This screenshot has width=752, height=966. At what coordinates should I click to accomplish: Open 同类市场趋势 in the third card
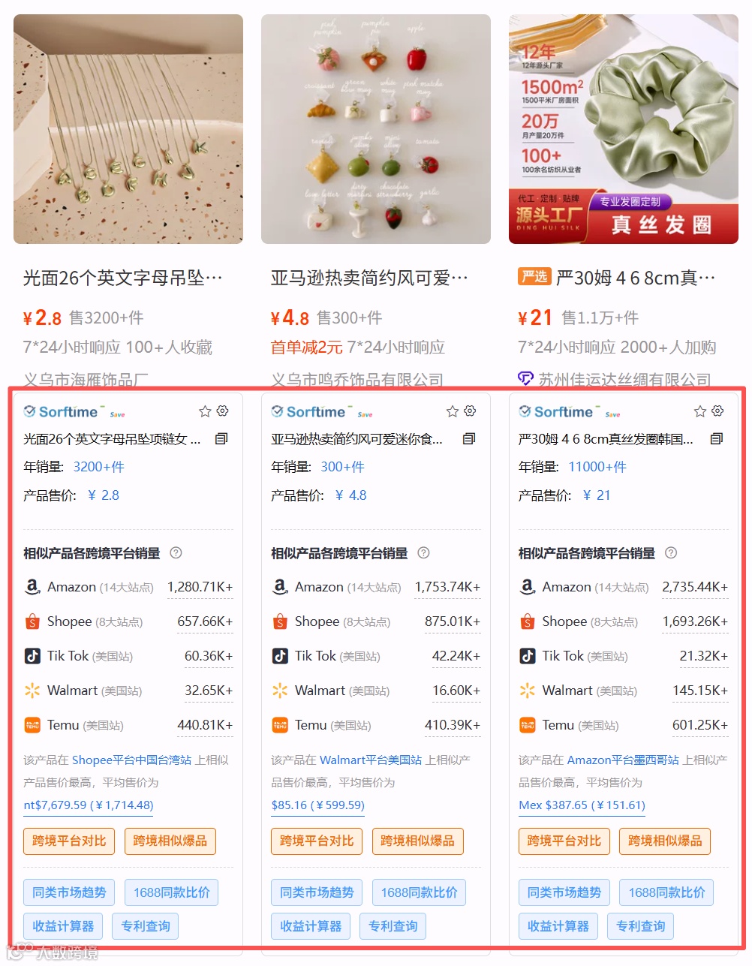pyautogui.click(x=564, y=892)
